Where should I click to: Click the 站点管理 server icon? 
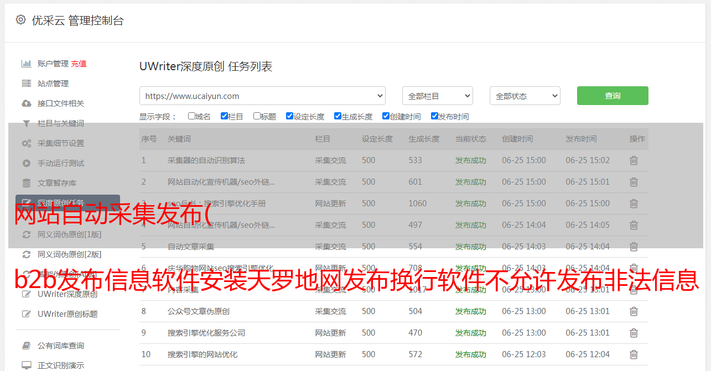pyautogui.click(x=26, y=83)
